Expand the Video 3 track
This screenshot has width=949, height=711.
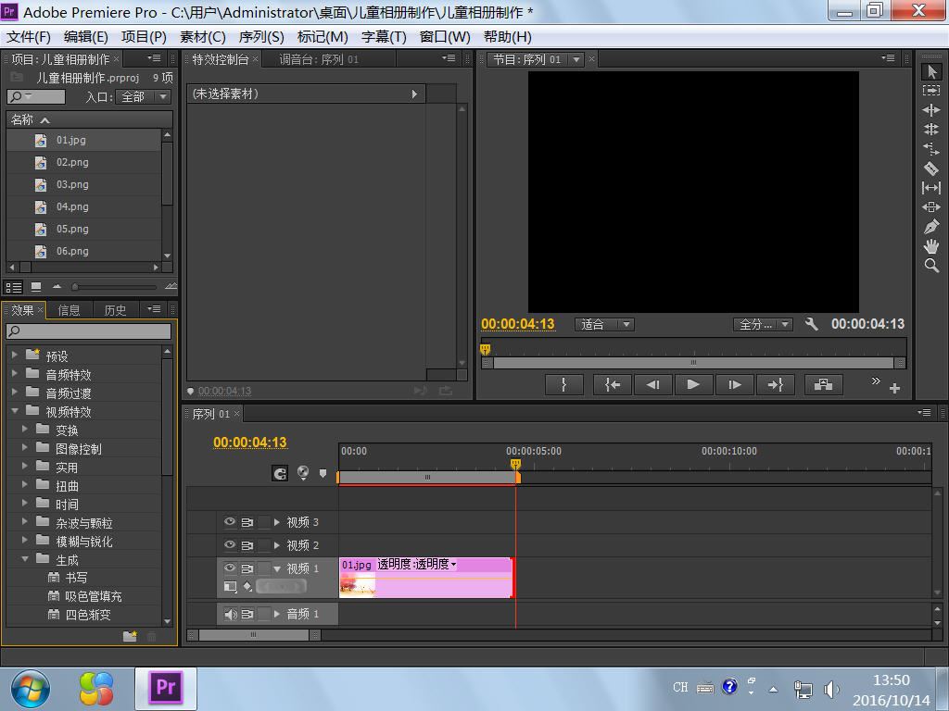point(276,522)
